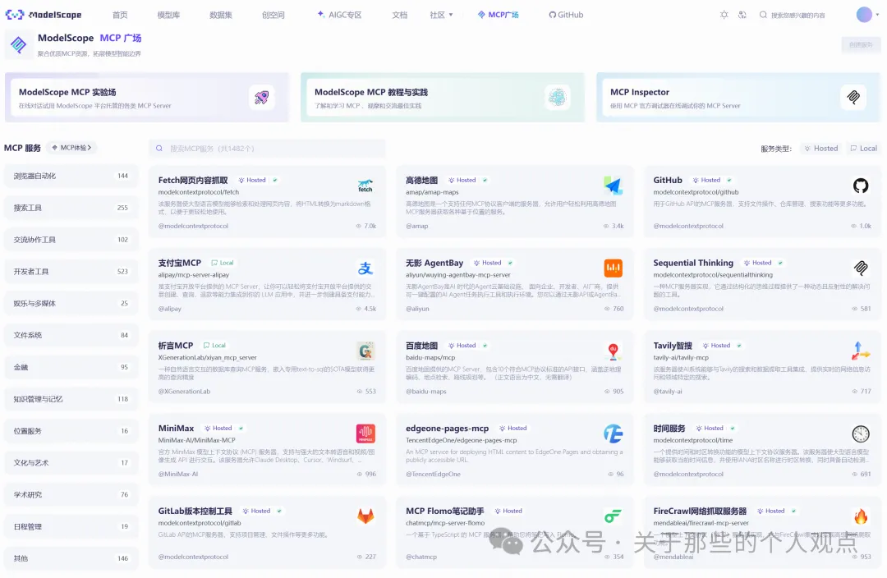Image resolution: width=887 pixels, height=578 pixels.
Task: Open the 社区 dropdown menu
Action: point(441,15)
